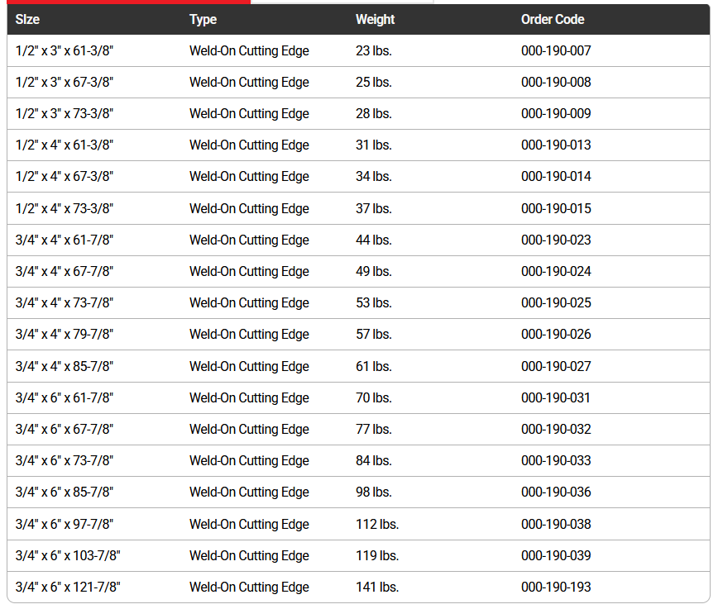
Task: Select the 53 lbs. weight cell
Action: (374, 303)
